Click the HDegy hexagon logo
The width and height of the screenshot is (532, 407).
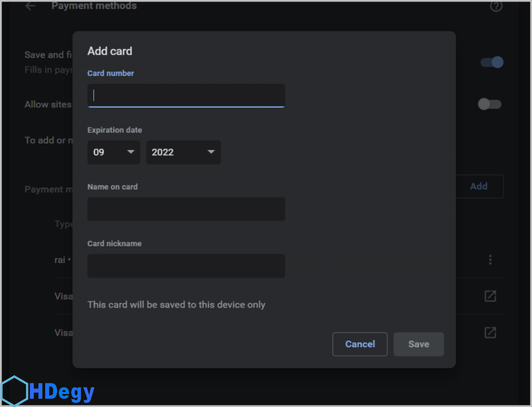pyautogui.click(x=14, y=390)
